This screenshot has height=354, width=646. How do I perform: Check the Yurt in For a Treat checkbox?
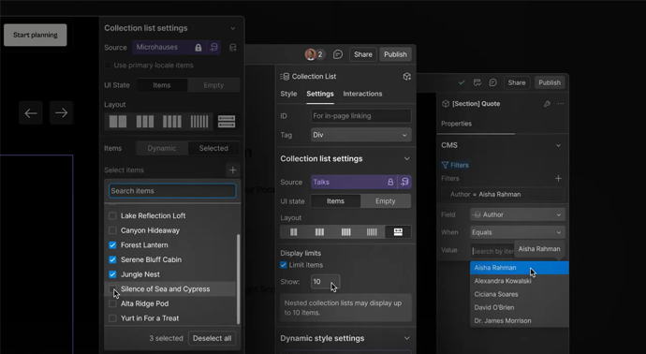click(x=112, y=318)
